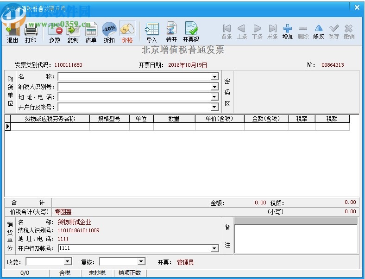The width and height of the screenshot is (365, 279).
Task: Click the 金额(含税) column header
Action: (266, 119)
